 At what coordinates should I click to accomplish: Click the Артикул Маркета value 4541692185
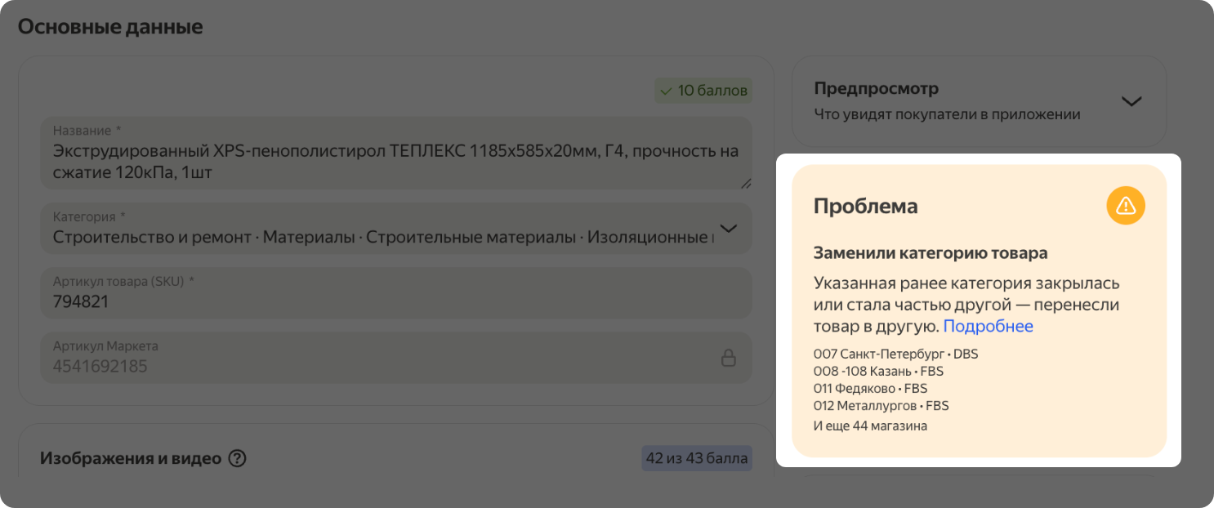[x=100, y=366]
